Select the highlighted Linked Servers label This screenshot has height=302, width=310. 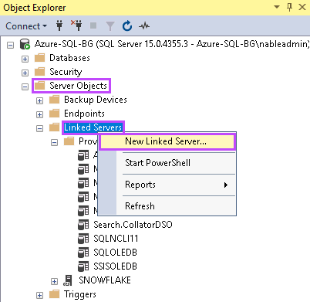click(x=93, y=127)
